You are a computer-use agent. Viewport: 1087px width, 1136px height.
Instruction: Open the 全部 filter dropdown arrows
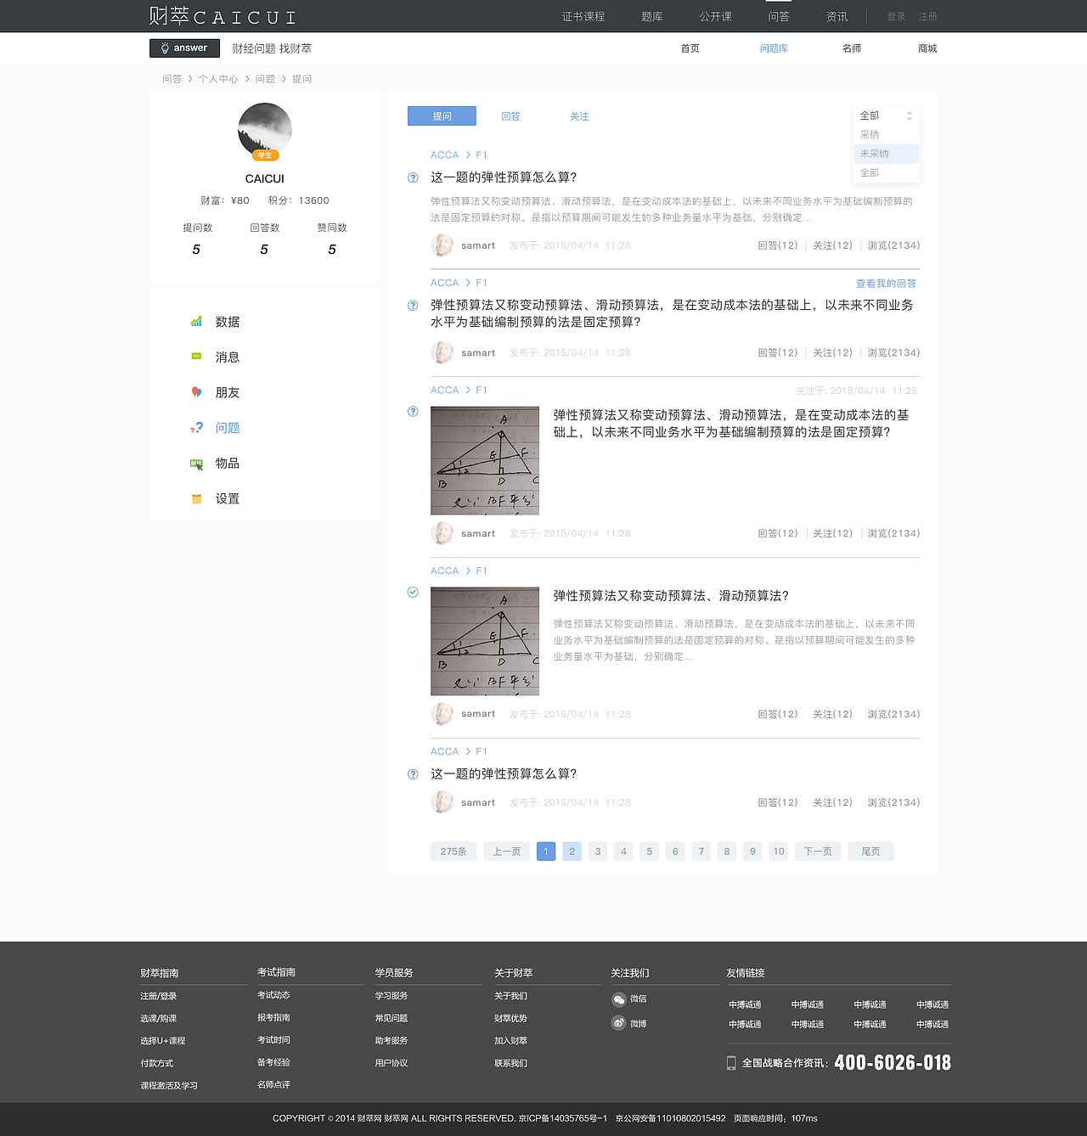coord(910,115)
